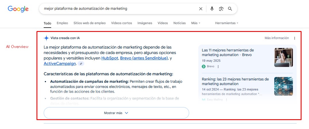Click the Brevo green source favicon

pyautogui.click(x=204, y=67)
